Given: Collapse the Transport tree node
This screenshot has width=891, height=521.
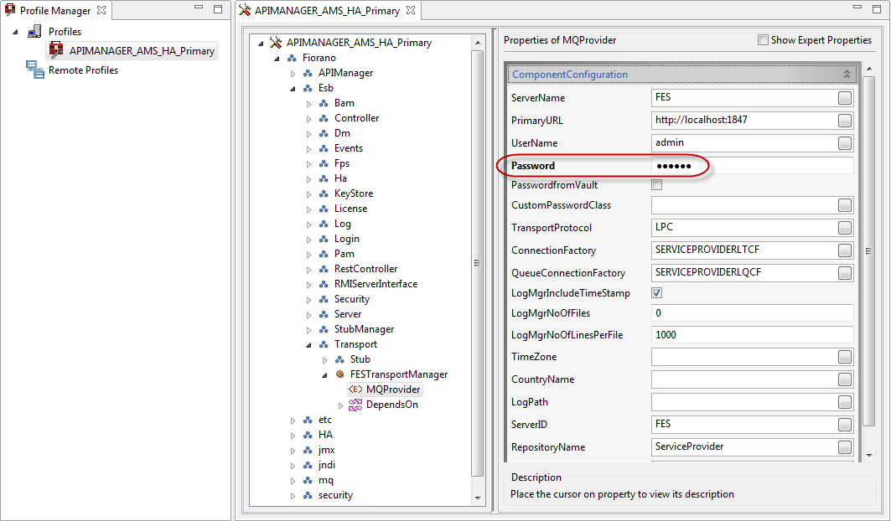Looking at the screenshot, I should point(308,345).
